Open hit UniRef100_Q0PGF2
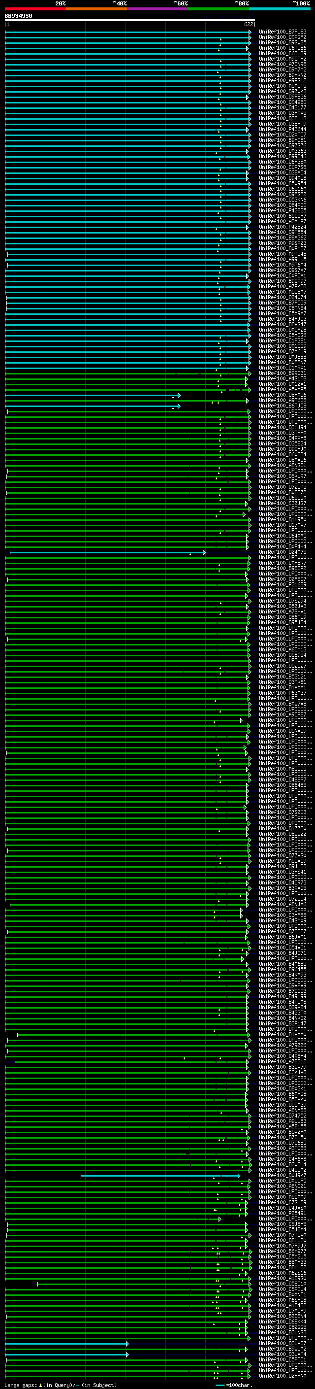The height and width of the screenshot is (1389, 315). (282, 37)
